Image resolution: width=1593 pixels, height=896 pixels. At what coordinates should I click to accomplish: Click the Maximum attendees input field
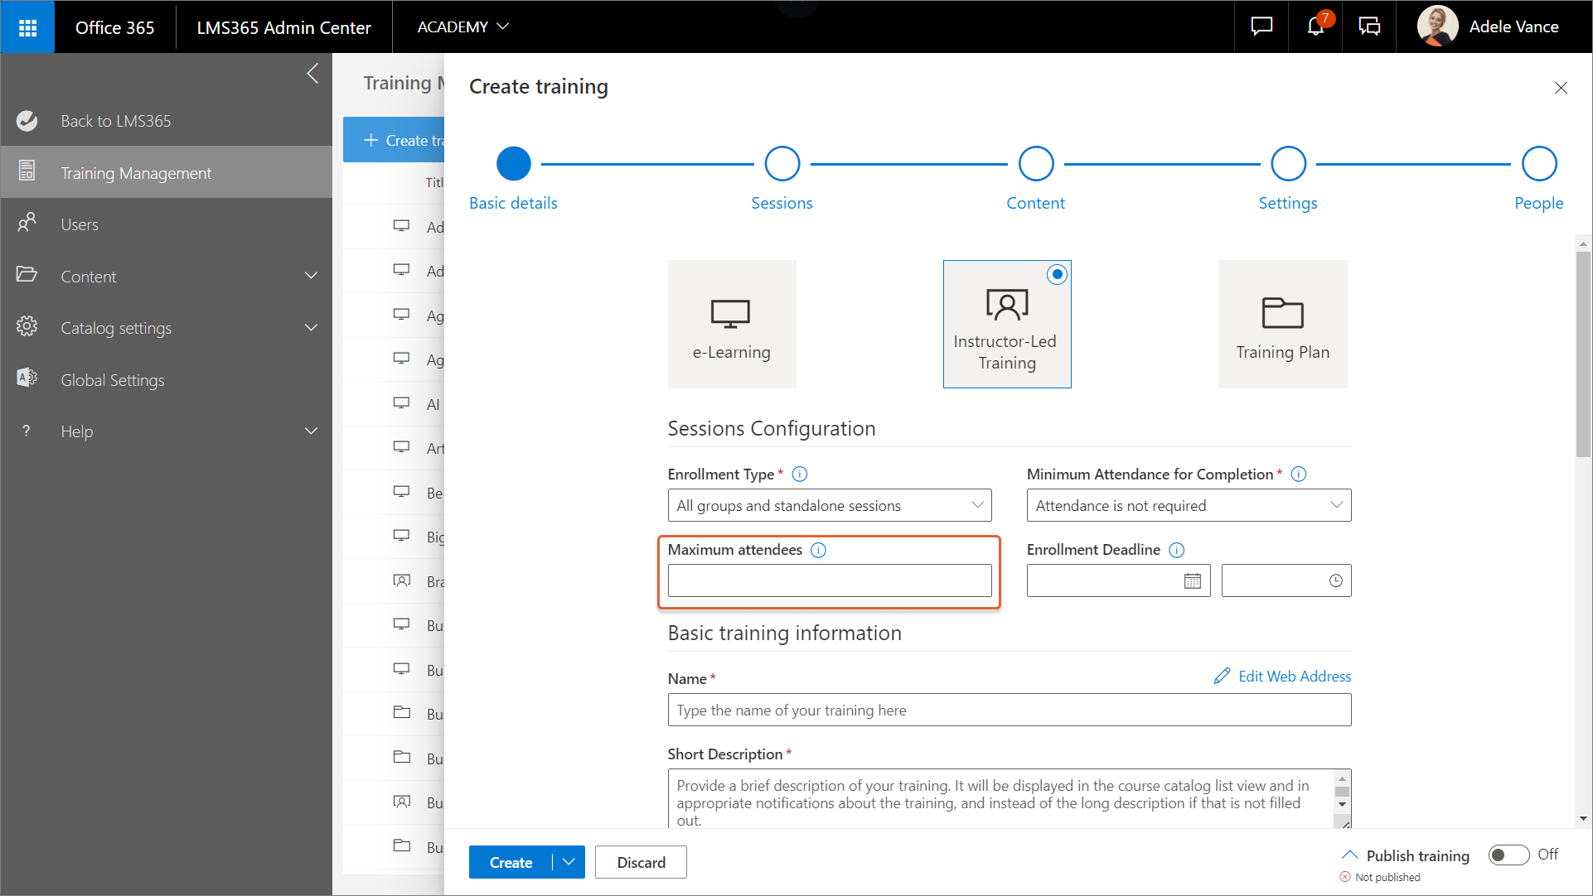[829, 580]
